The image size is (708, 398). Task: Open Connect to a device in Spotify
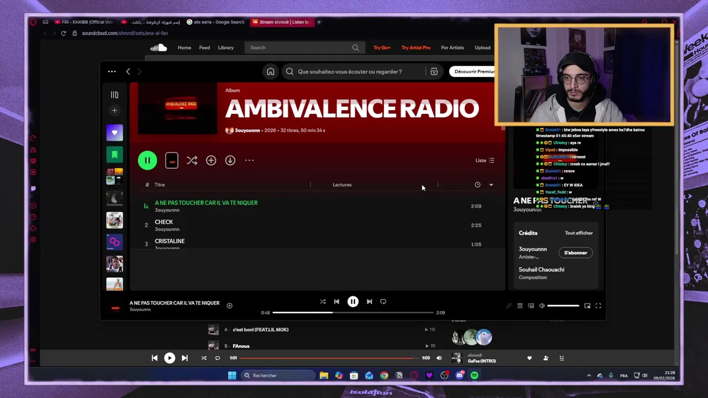(x=531, y=306)
